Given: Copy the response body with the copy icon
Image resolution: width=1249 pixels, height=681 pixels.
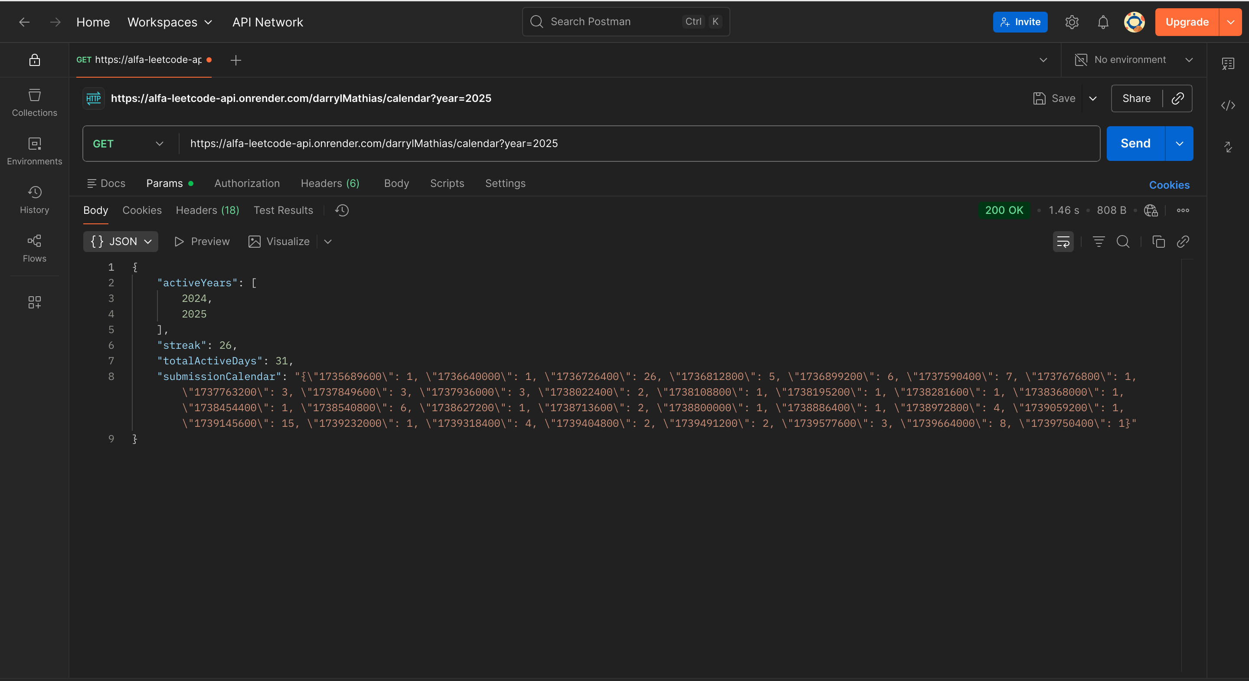Looking at the screenshot, I should [1158, 242].
